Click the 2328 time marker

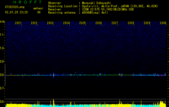(131, 23)
